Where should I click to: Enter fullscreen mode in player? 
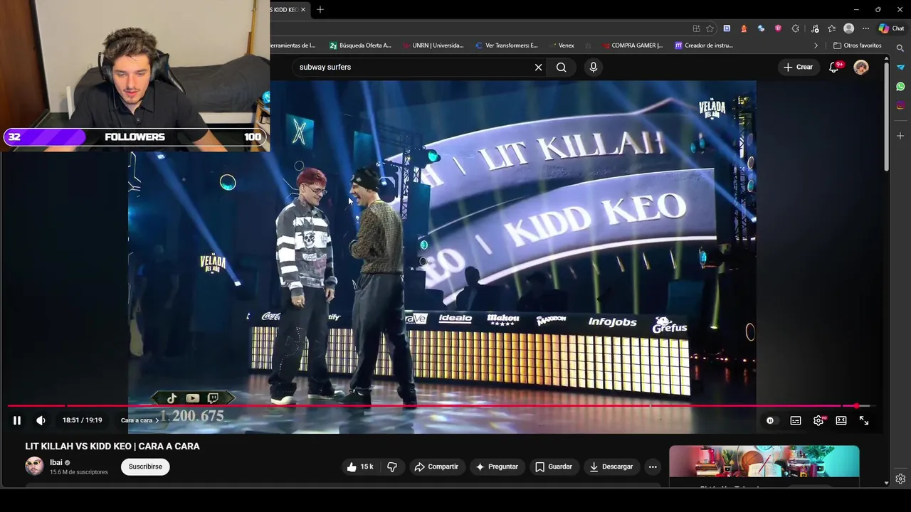click(x=864, y=420)
